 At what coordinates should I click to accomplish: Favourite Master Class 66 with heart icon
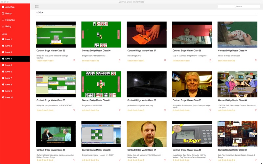pyautogui.click(x=120, y=160)
